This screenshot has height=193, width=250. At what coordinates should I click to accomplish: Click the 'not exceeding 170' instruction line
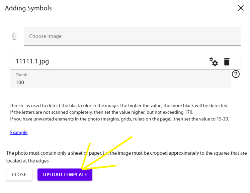click(x=102, y=112)
